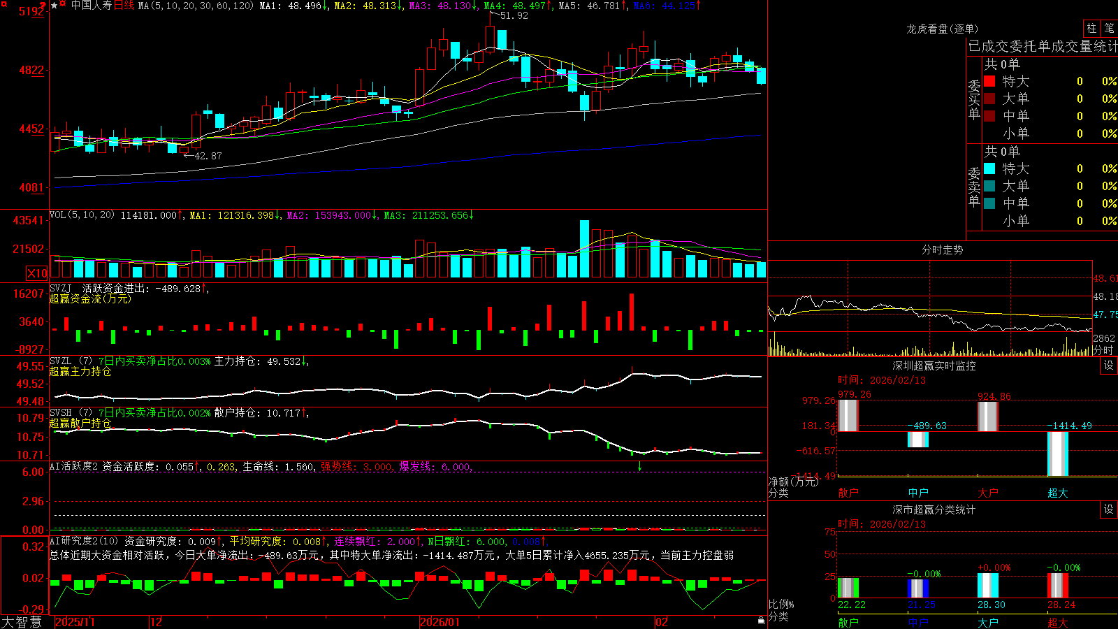Viewport: 1118px width, 629px height.
Task: Select the 中国人寿 stock name
Action: point(92,6)
